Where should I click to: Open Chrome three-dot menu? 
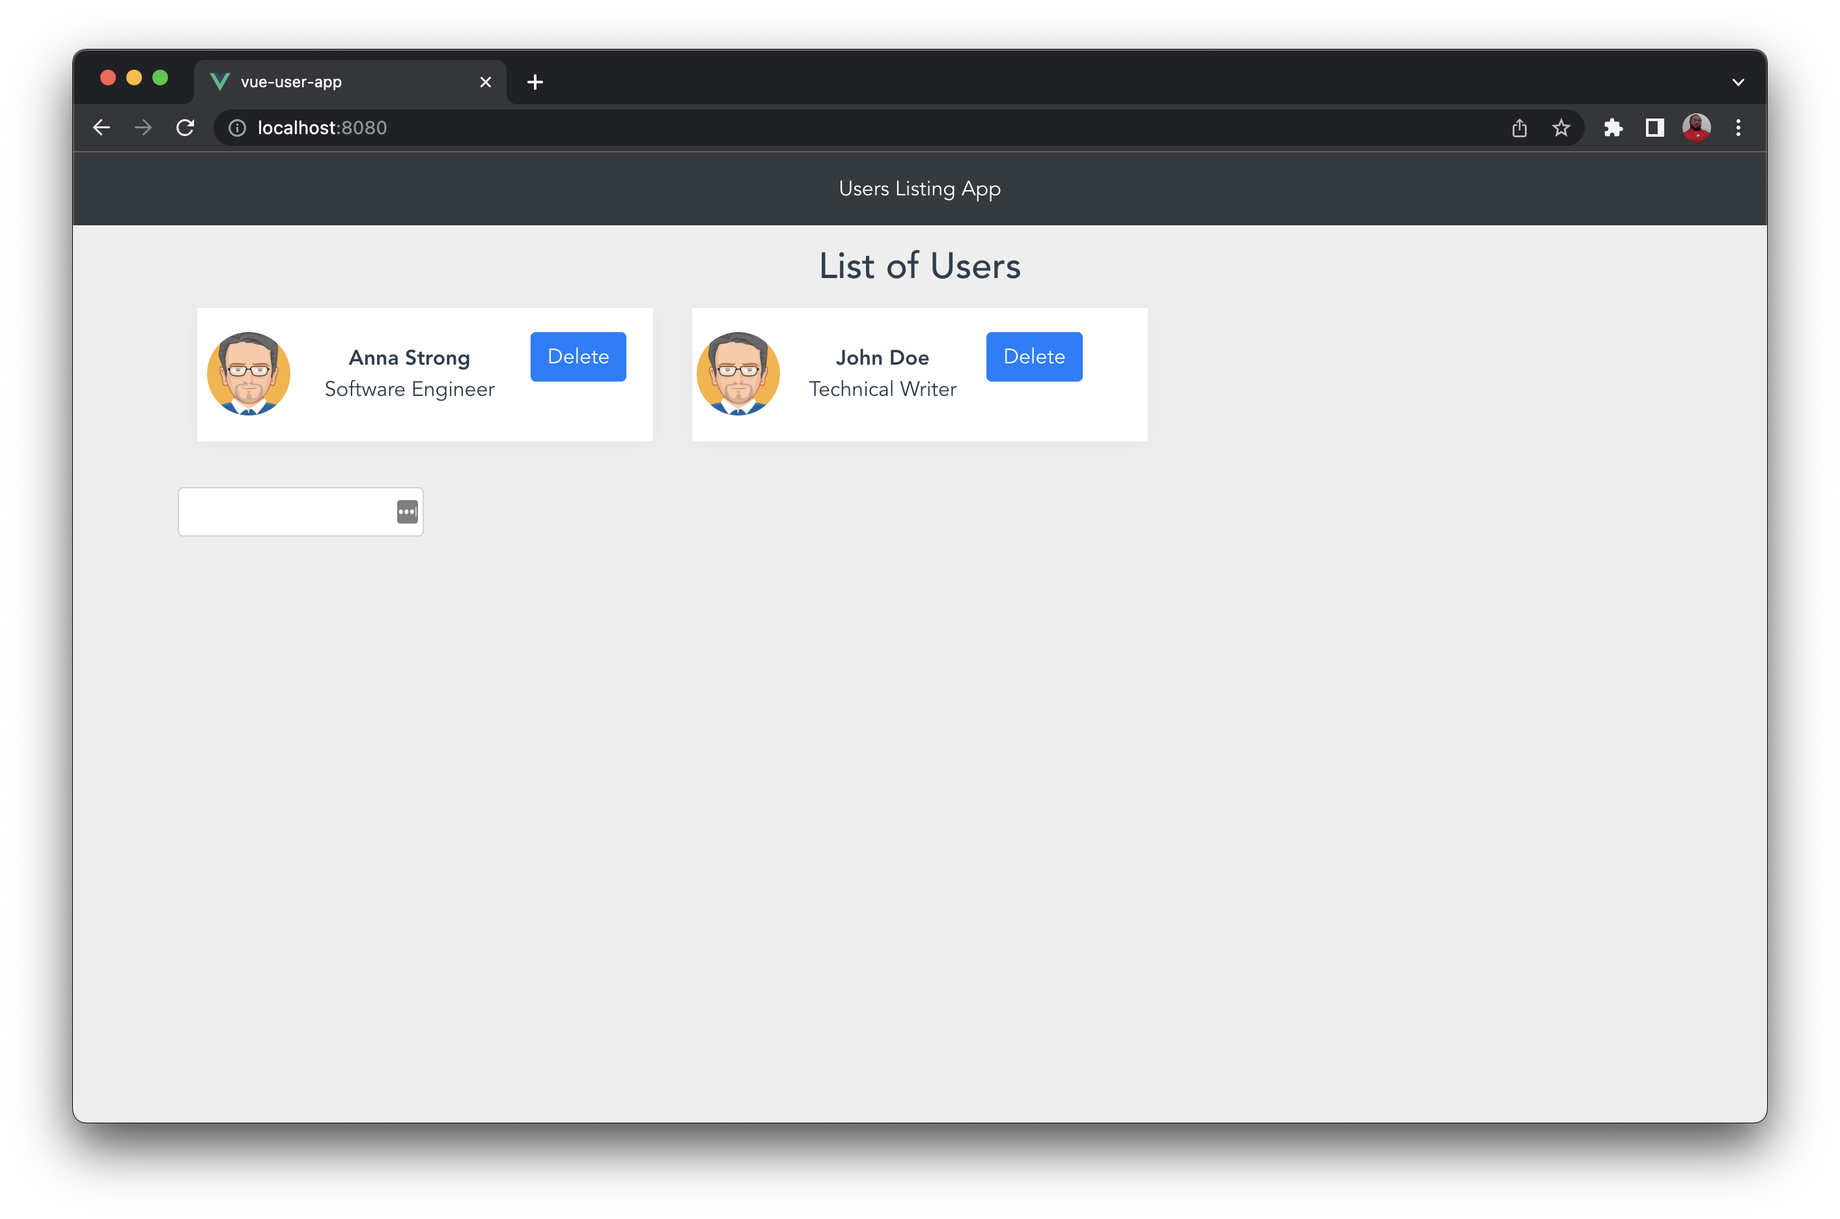(1738, 128)
